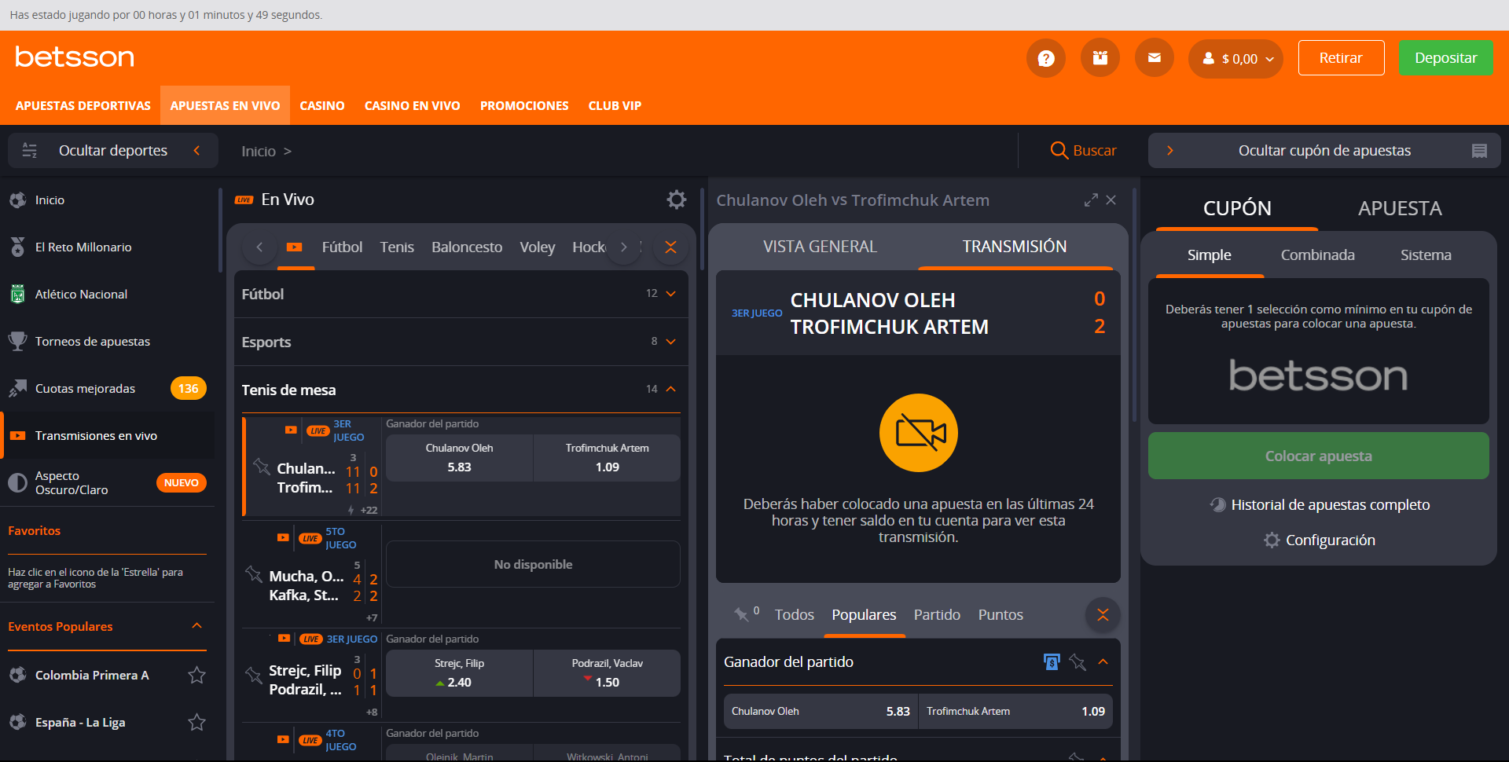Open cash-out icon on Ganador del partido
The width and height of the screenshot is (1509, 762).
point(1052,662)
